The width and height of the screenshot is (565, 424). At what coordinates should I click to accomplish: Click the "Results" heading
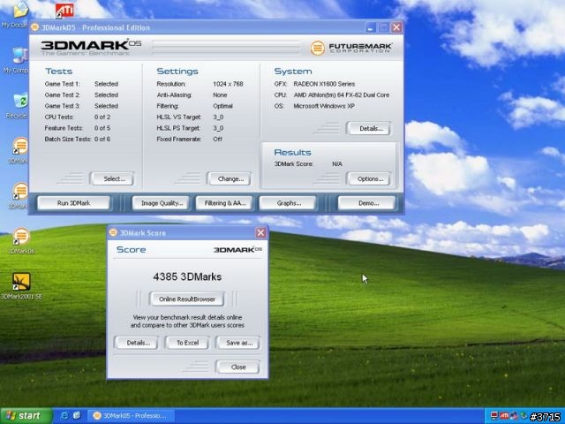(292, 152)
